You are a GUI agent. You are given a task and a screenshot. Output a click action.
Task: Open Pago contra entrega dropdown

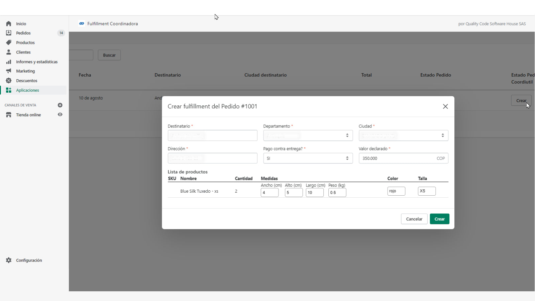308,158
